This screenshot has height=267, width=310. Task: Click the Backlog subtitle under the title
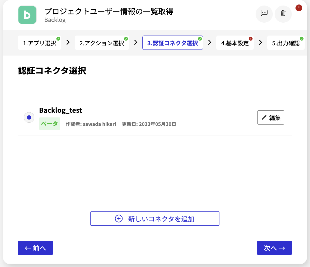[x=55, y=20]
